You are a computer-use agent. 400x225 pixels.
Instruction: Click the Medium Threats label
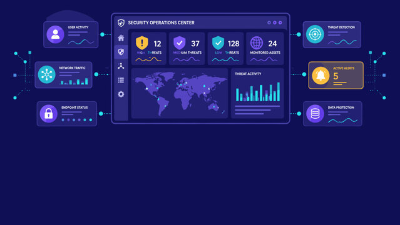coord(187,52)
